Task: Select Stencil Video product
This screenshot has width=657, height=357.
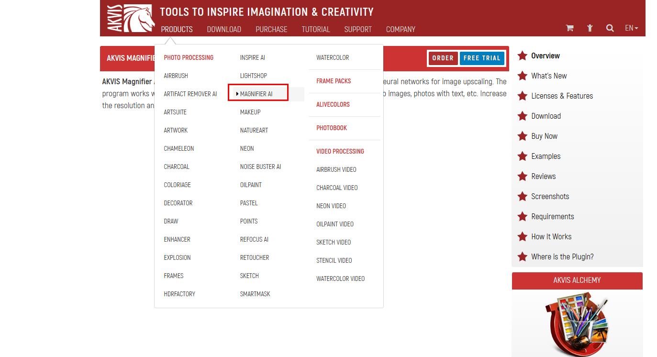Action: click(334, 260)
